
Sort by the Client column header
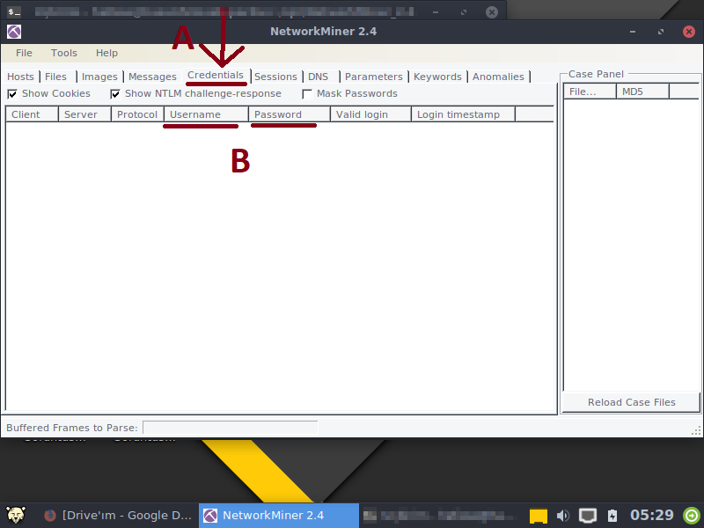pos(32,114)
